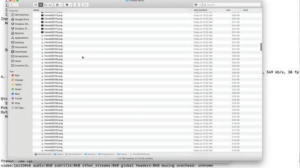Click derrickschultz in the path bar
Image resolution: width=300 pixels, height=168 pixels.
[x=74, y=154]
